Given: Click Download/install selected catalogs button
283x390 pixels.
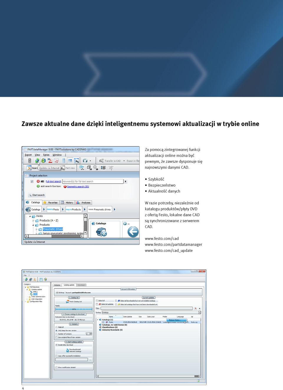Looking at the screenshot, I should coord(74,350).
